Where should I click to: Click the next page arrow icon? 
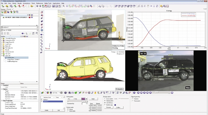coord(40,6)
